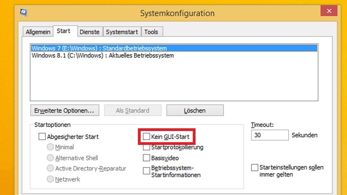This screenshot has width=347, height=195.
Task: Click the Systemkonfiguration title bar icon
Action: pyautogui.click(x=23, y=13)
